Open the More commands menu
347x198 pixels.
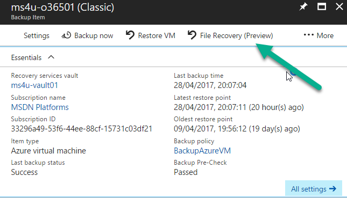click(318, 35)
